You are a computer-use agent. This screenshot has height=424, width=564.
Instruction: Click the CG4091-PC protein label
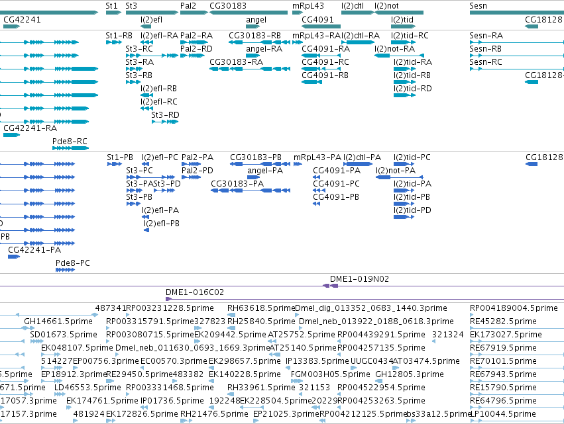click(336, 184)
